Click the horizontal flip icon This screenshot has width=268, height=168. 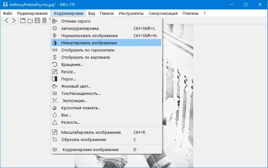[x=55, y=50]
